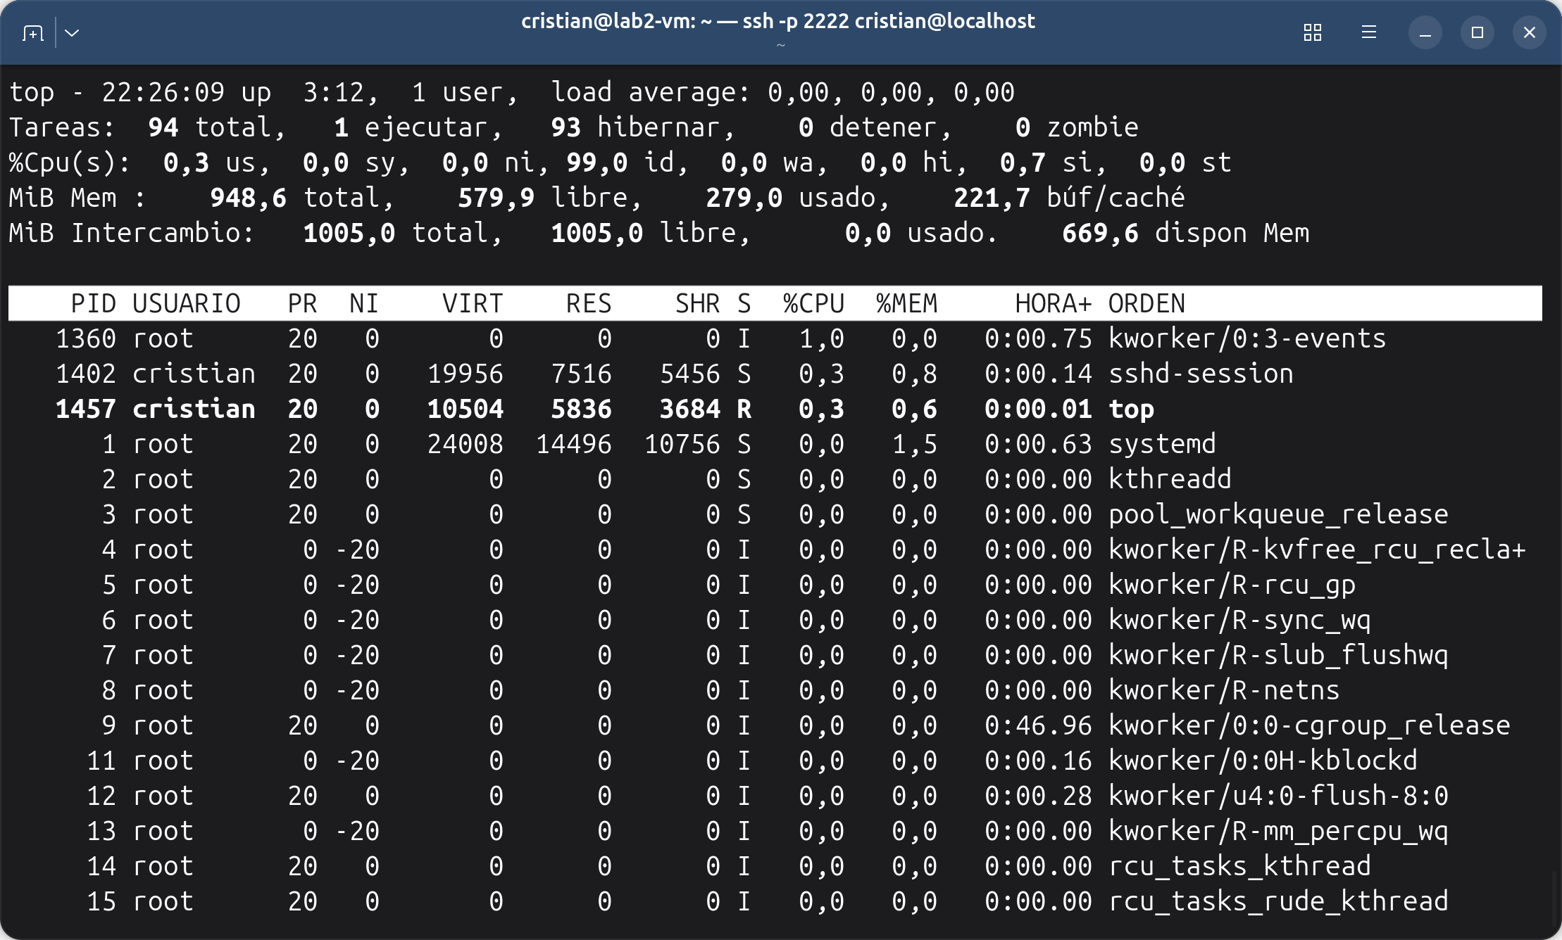Viewport: 1562px width, 940px height.
Task: Click the terminal scrollbar at right edge
Action: (x=1555, y=899)
